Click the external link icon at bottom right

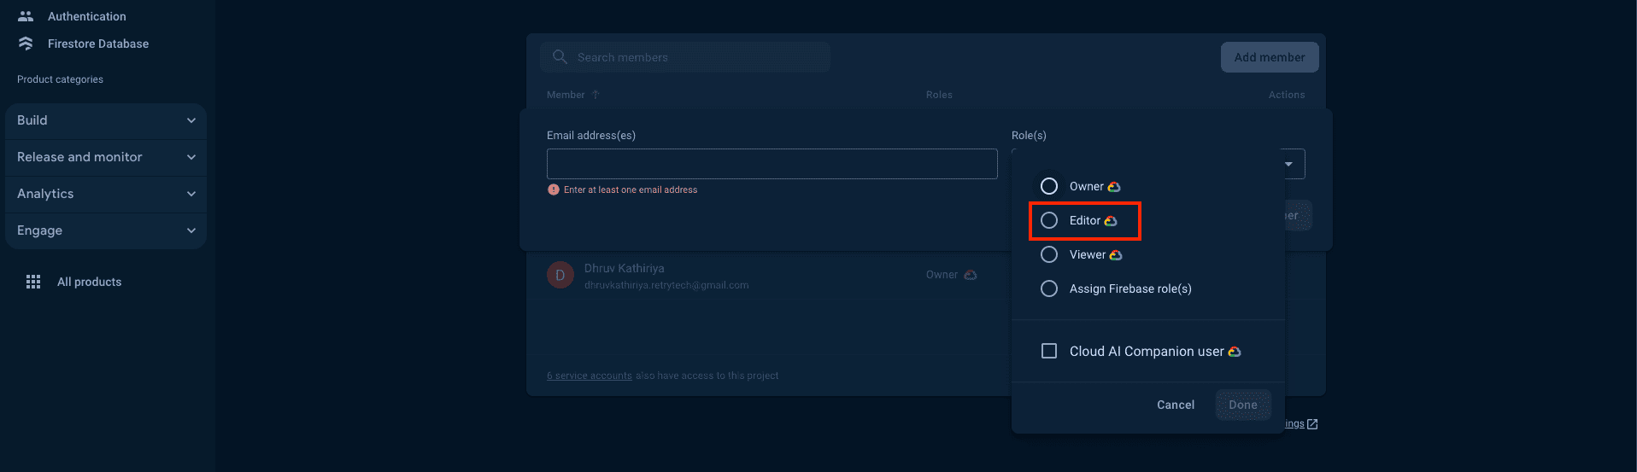tap(1312, 424)
